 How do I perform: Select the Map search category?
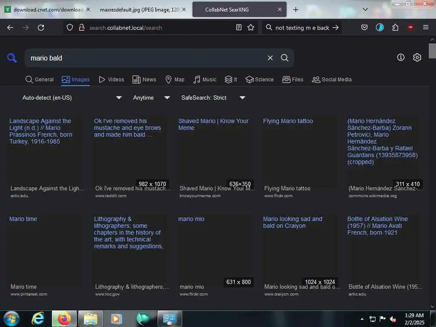pos(175,80)
